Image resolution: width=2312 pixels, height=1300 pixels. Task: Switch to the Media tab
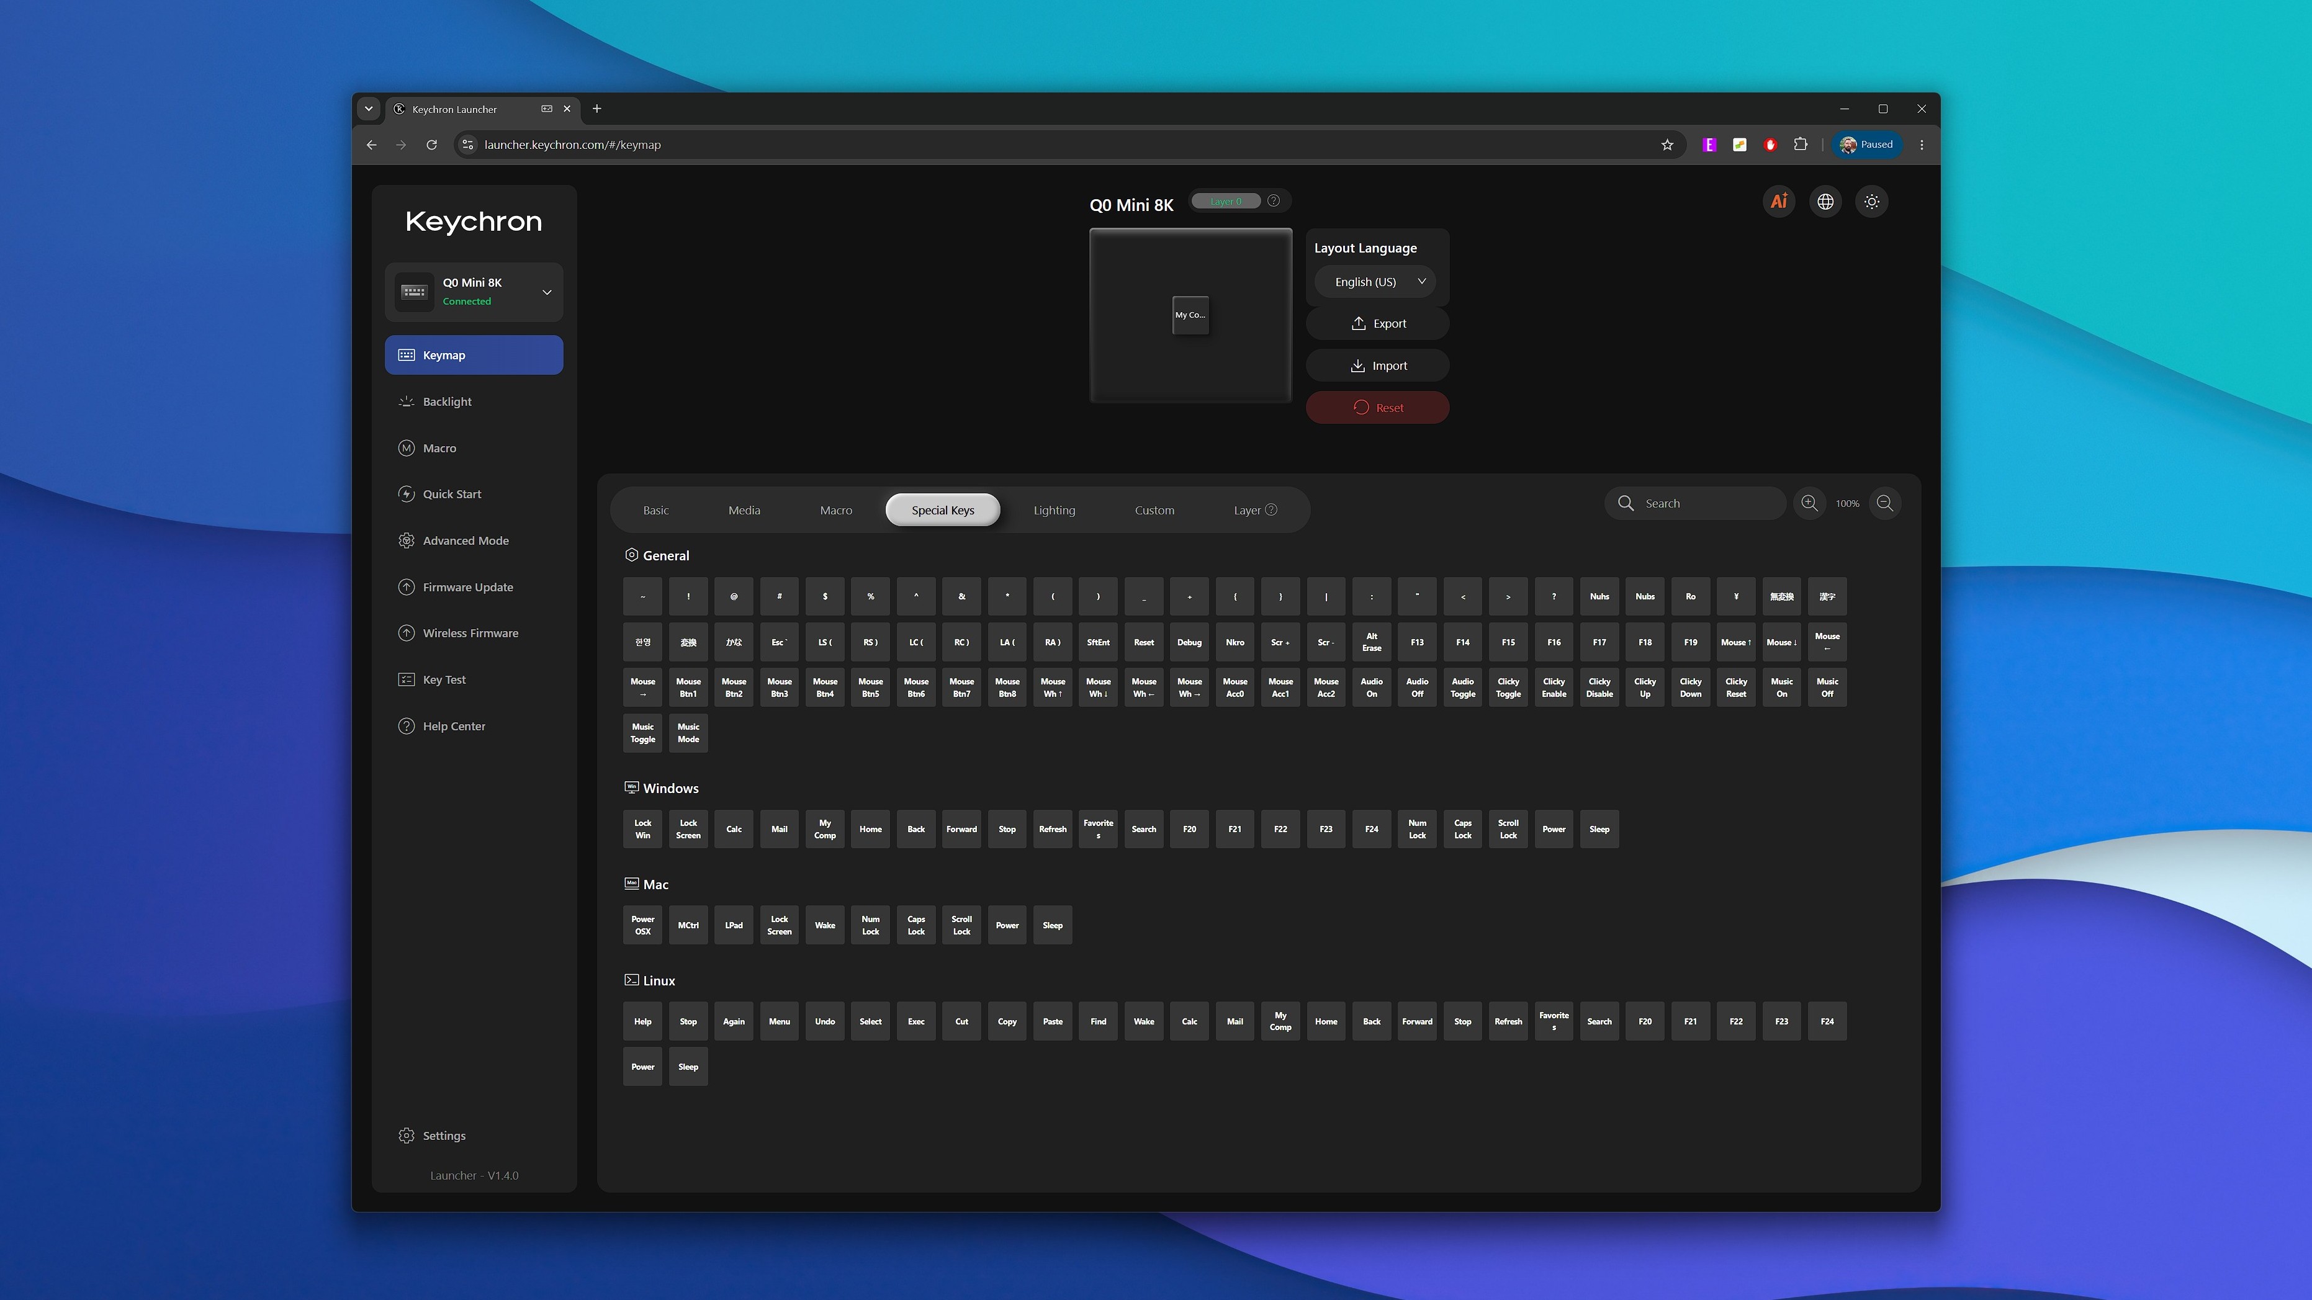(x=744, y=509)
